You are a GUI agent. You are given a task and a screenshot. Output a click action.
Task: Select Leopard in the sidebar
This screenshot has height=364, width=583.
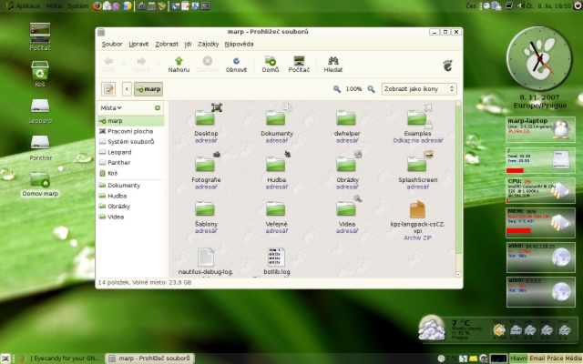[131, 152]
